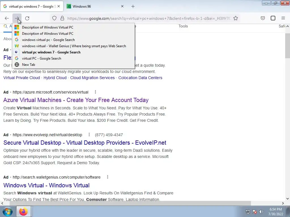Close the virtual pc windows 7 tab
The image size is (290, 217).
(x=59, y=6)
